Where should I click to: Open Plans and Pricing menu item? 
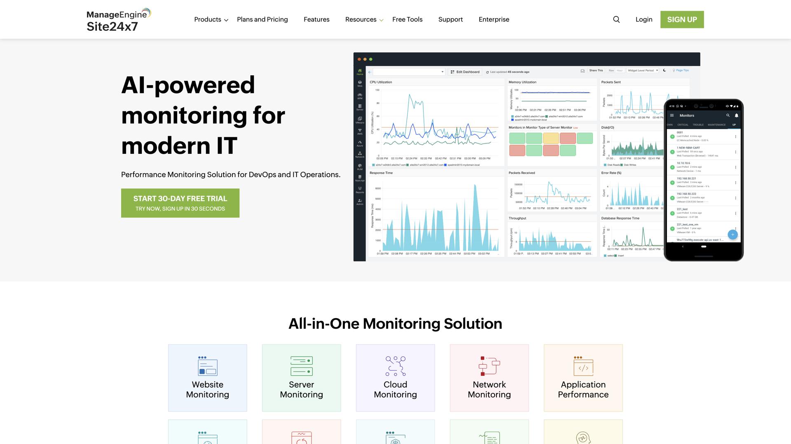[x=262, y=20]
